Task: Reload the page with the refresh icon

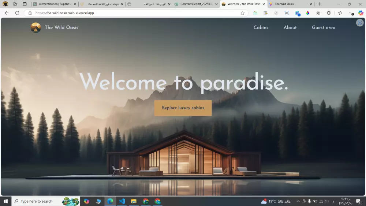Action: coord(17,13)
